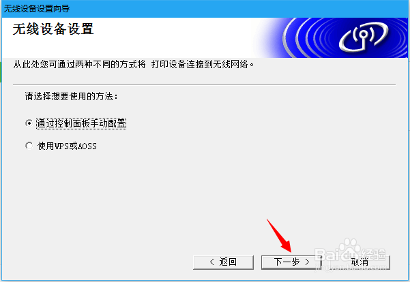Click the 使用WPS或AOSS label text
This screenshot has height=282, width=410.
coord(67,146)
